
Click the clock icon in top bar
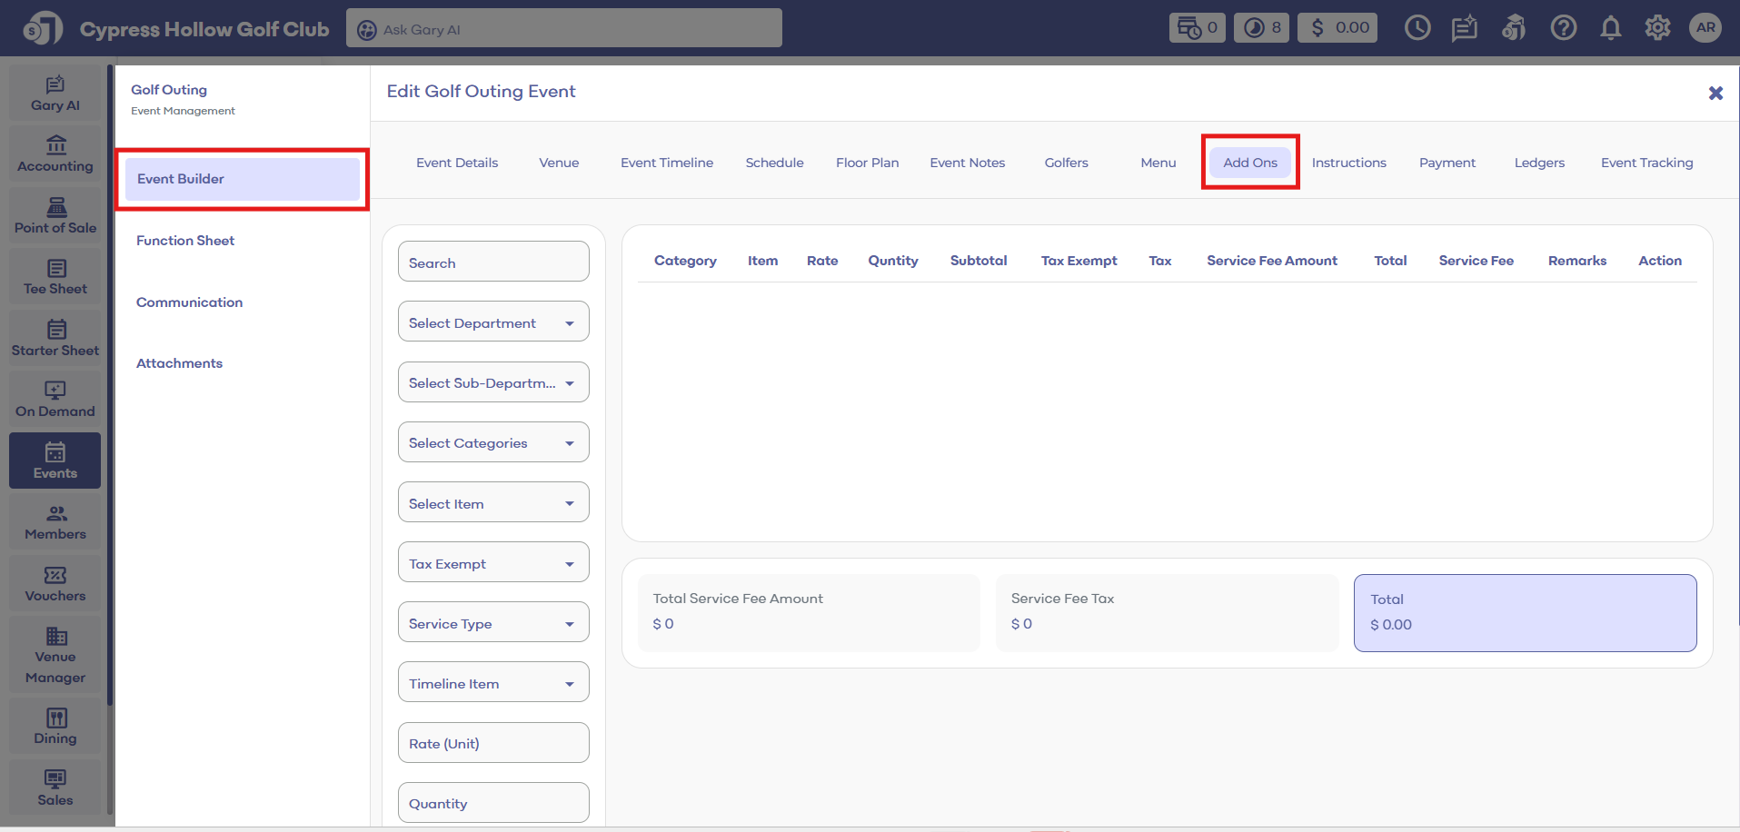point(1417,28)
